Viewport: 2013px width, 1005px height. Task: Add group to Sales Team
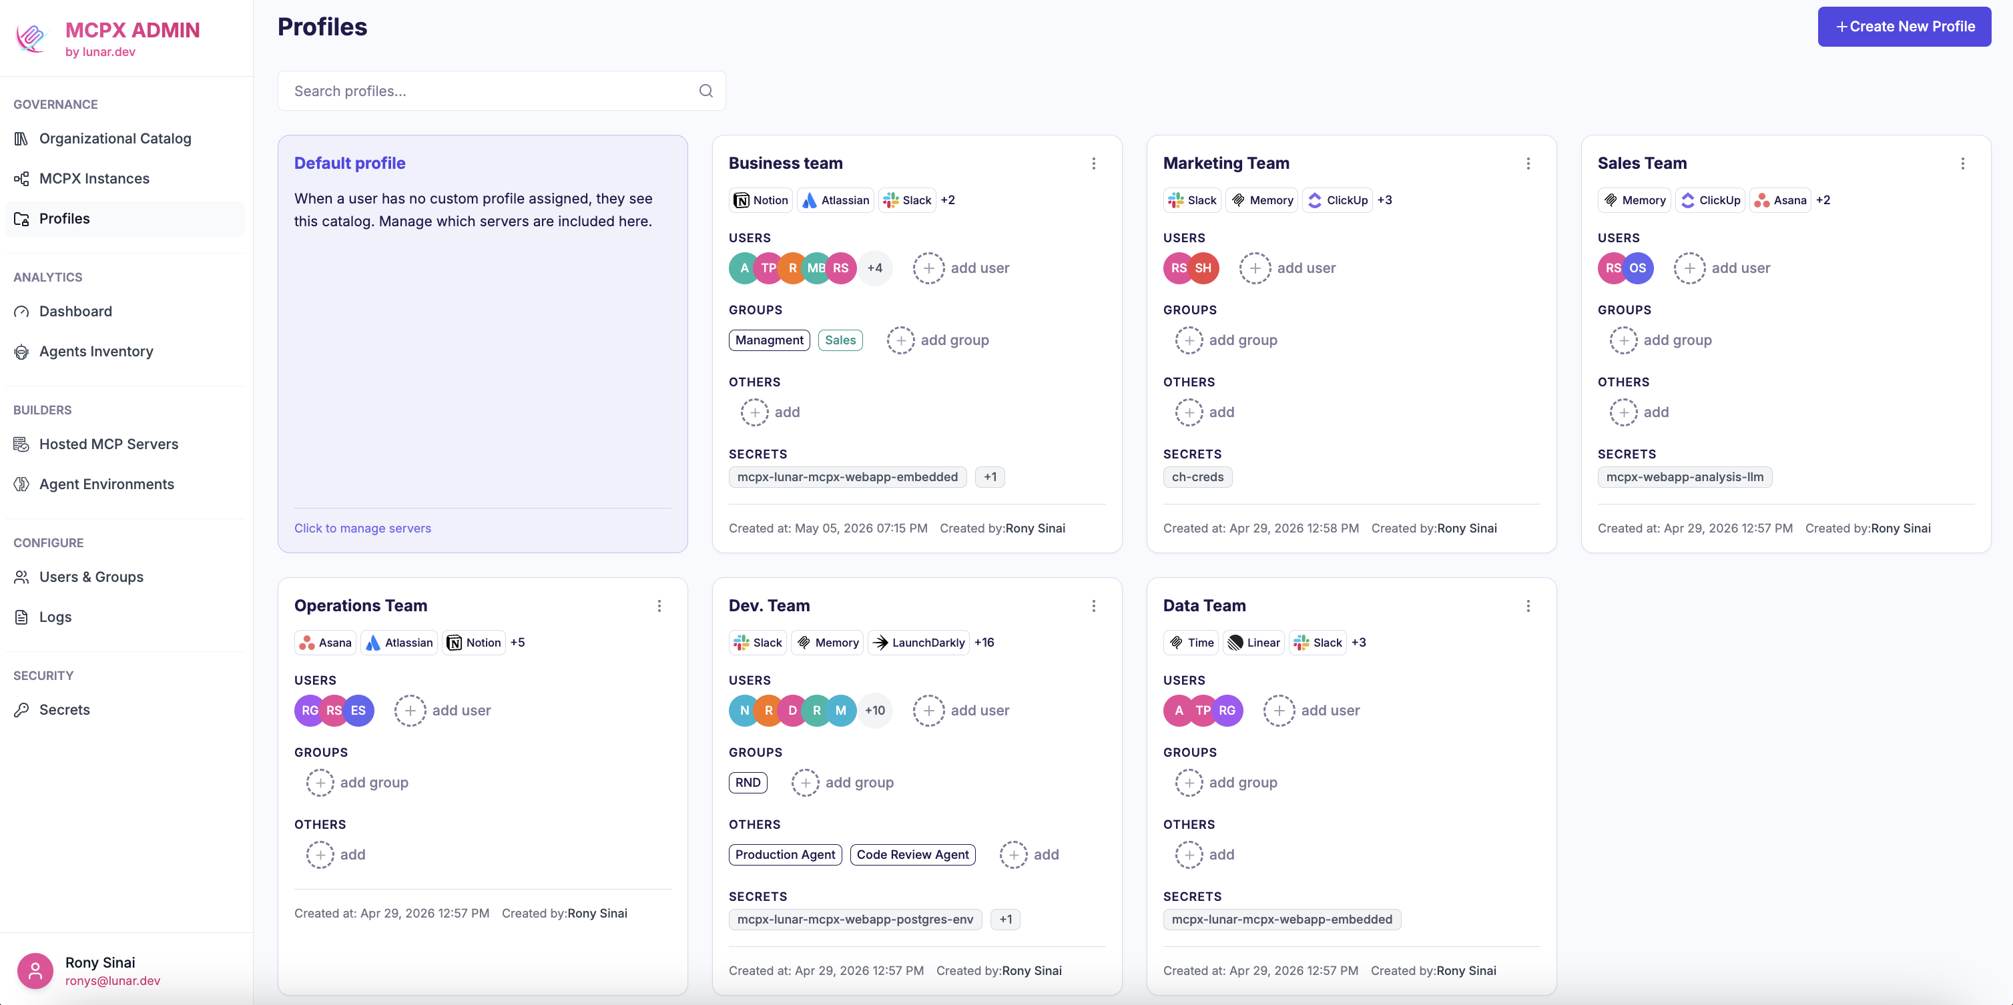pyautogui.click(x=1661, y=340)
